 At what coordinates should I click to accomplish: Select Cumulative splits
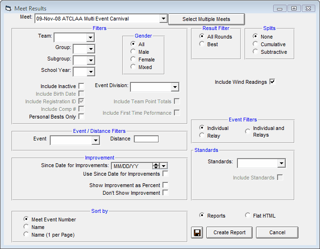256,44
